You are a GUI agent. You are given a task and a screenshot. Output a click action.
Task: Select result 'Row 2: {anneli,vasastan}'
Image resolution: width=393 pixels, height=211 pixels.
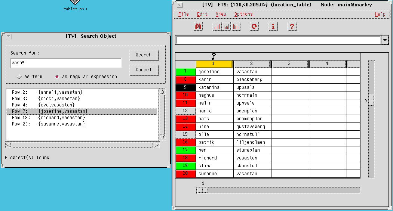(82, 92)
